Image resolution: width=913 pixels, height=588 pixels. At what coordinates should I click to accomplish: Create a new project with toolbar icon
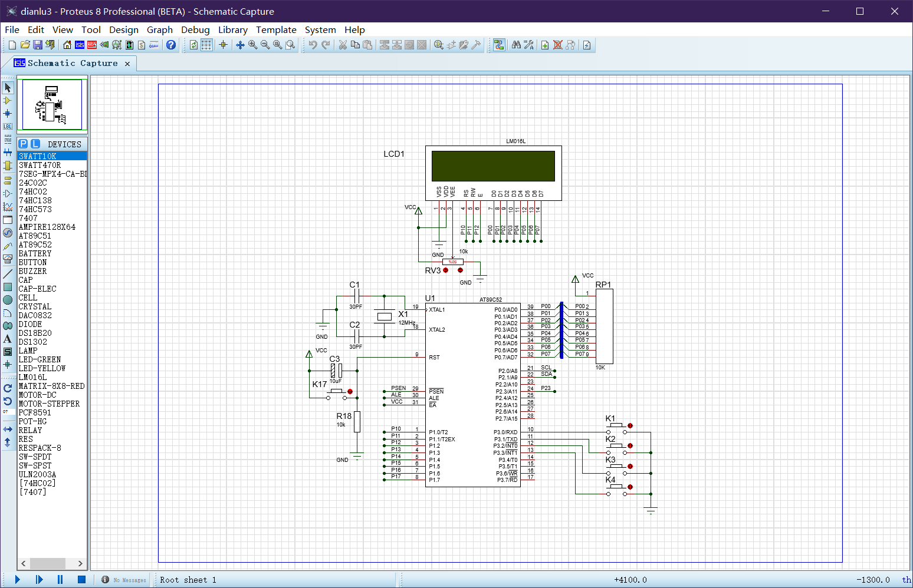pyautogui.click(x=12, y=45)
